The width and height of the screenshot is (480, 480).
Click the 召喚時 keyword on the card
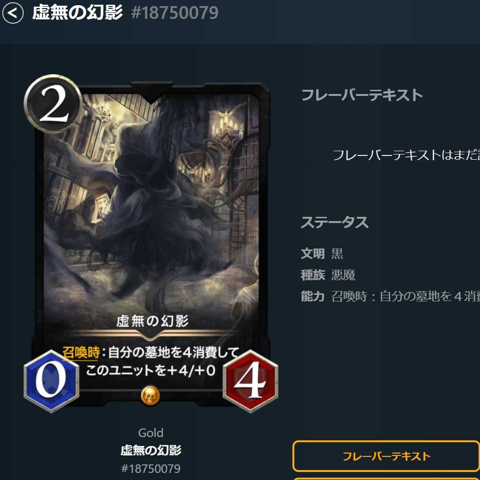81,352
